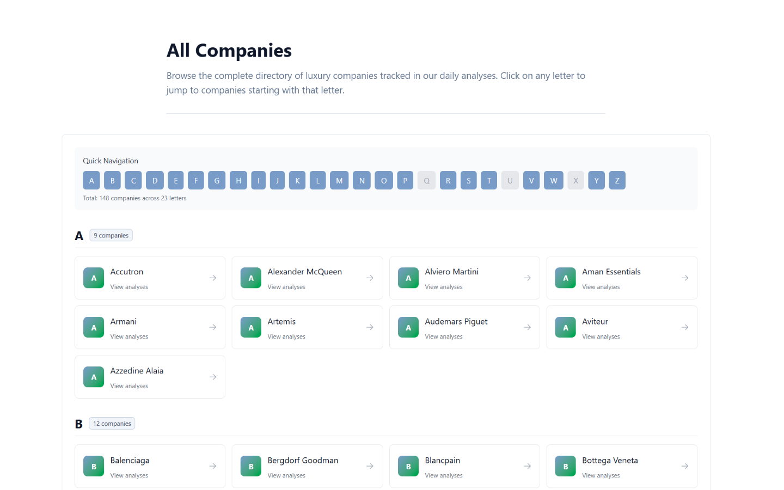Jump to letter Z in Quick Navigation

tap(617, 180)
